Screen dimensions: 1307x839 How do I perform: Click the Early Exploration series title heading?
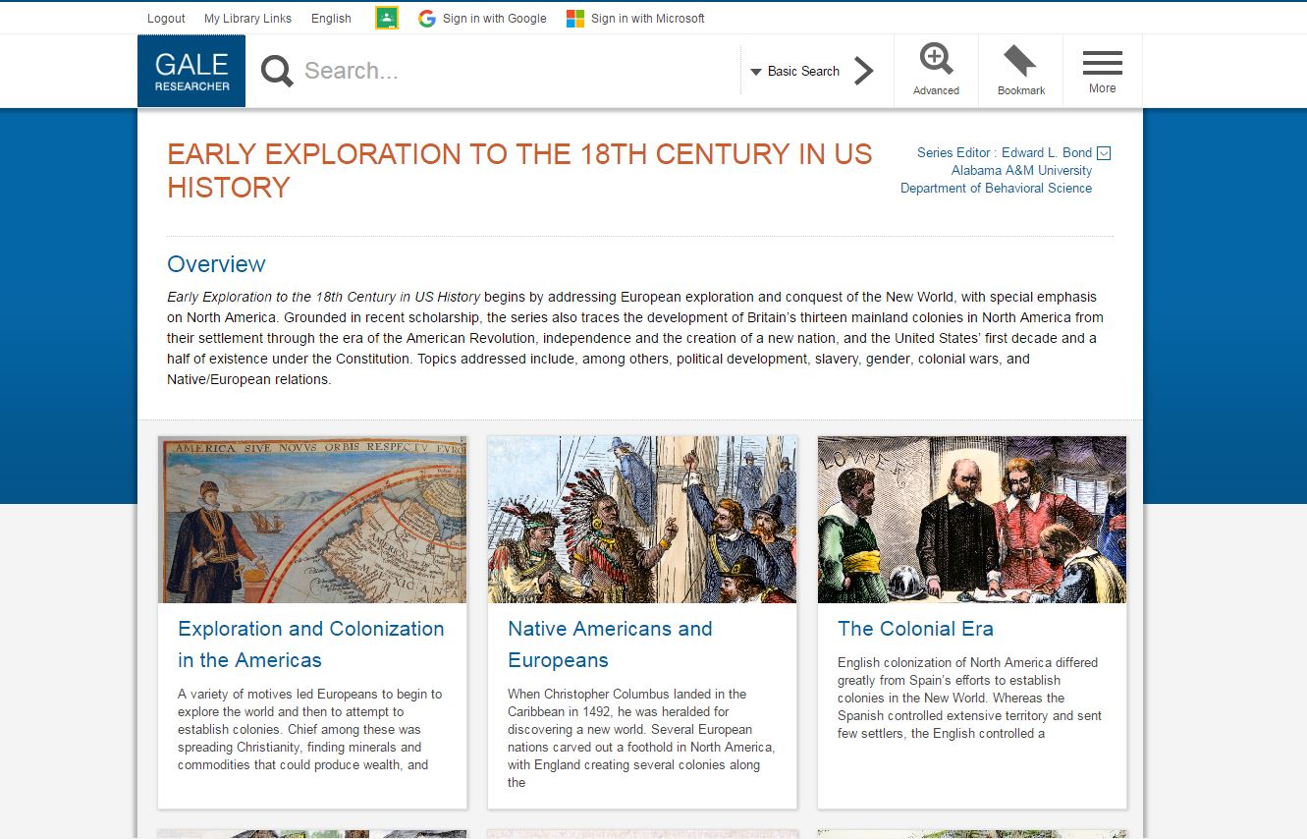[519, 171]
